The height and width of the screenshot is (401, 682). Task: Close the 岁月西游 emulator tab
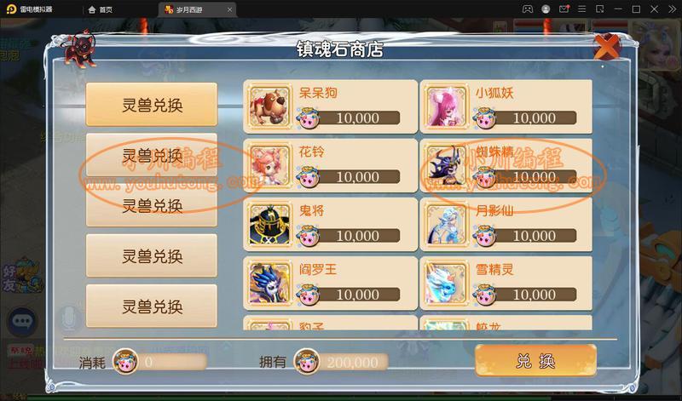(x=229, y=9)
